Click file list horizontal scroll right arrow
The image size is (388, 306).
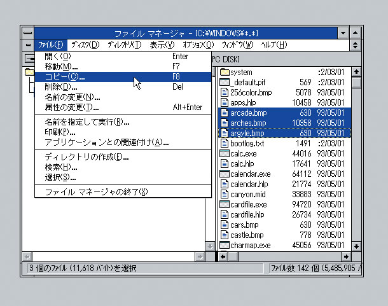[x=346, y=257]
